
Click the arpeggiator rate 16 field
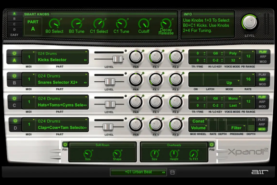(248, 79)
